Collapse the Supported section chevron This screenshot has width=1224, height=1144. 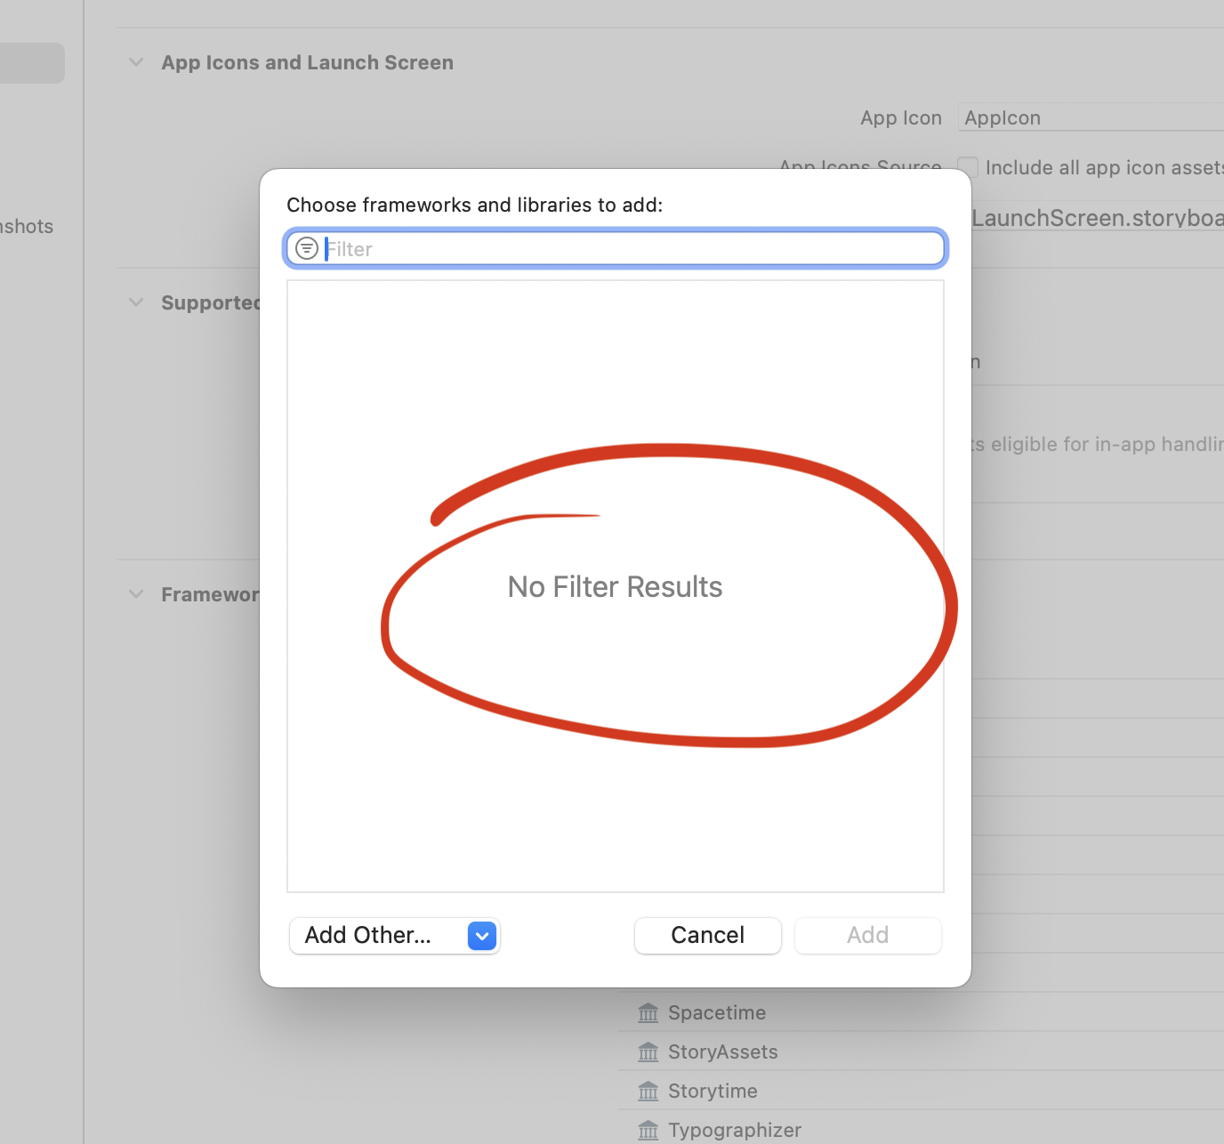(x=136, y=302)
